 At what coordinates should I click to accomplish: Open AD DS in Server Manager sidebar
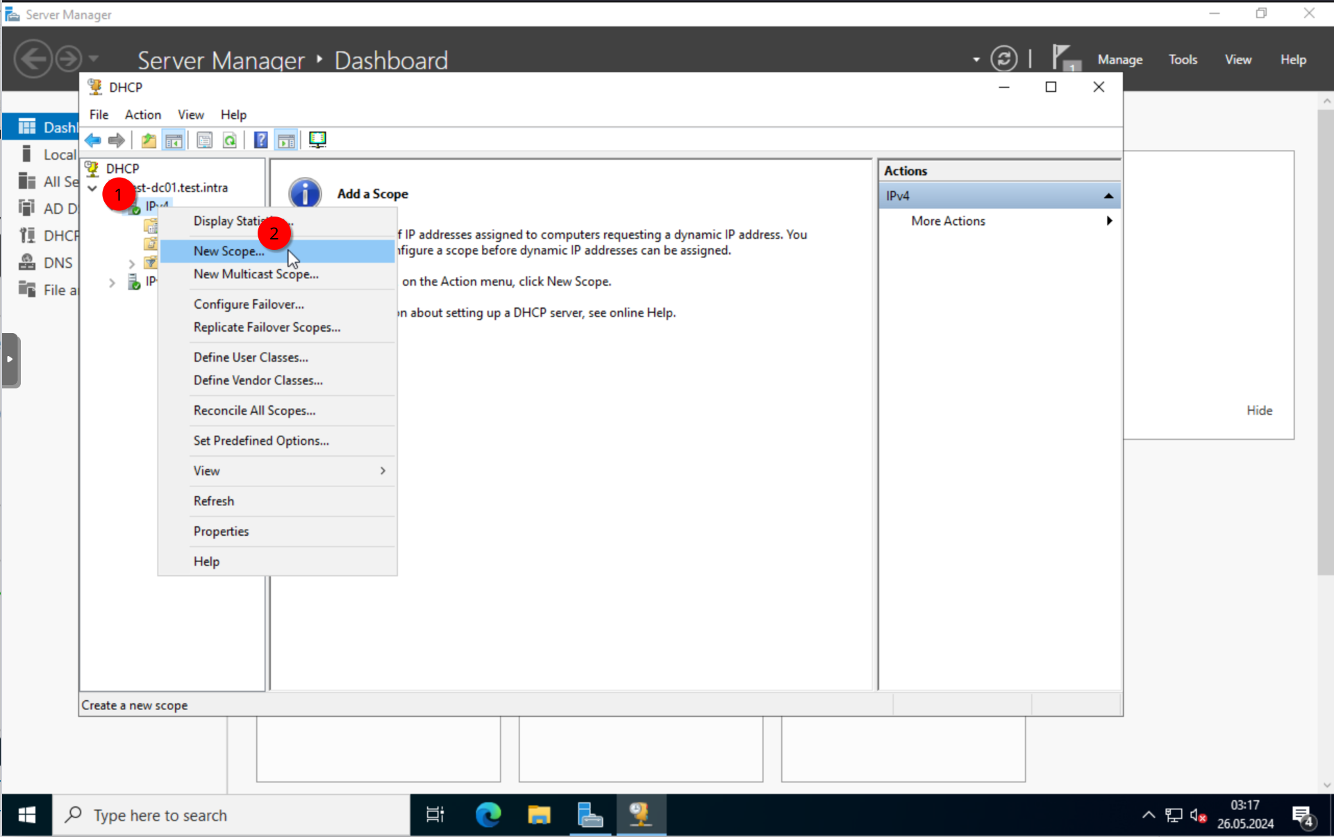pos(47,208)
